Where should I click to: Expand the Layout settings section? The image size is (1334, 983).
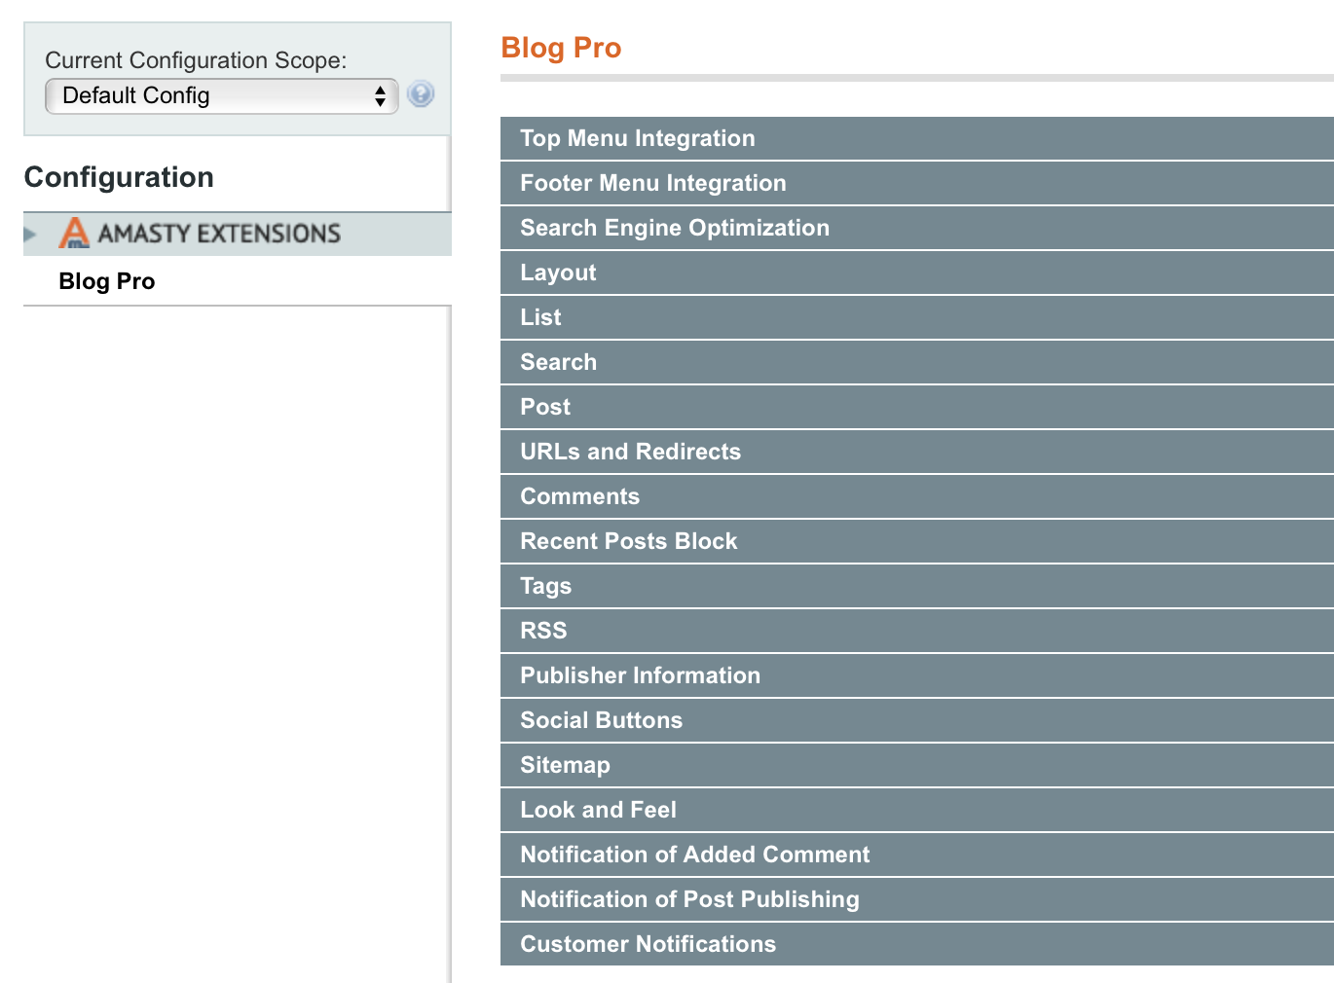tap(558, 273)
